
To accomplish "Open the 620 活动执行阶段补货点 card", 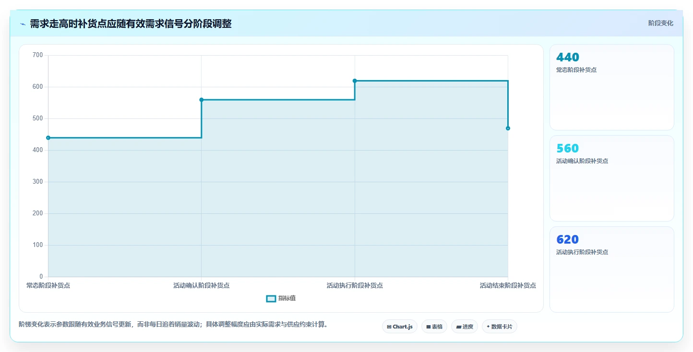I will coord(612,270).
